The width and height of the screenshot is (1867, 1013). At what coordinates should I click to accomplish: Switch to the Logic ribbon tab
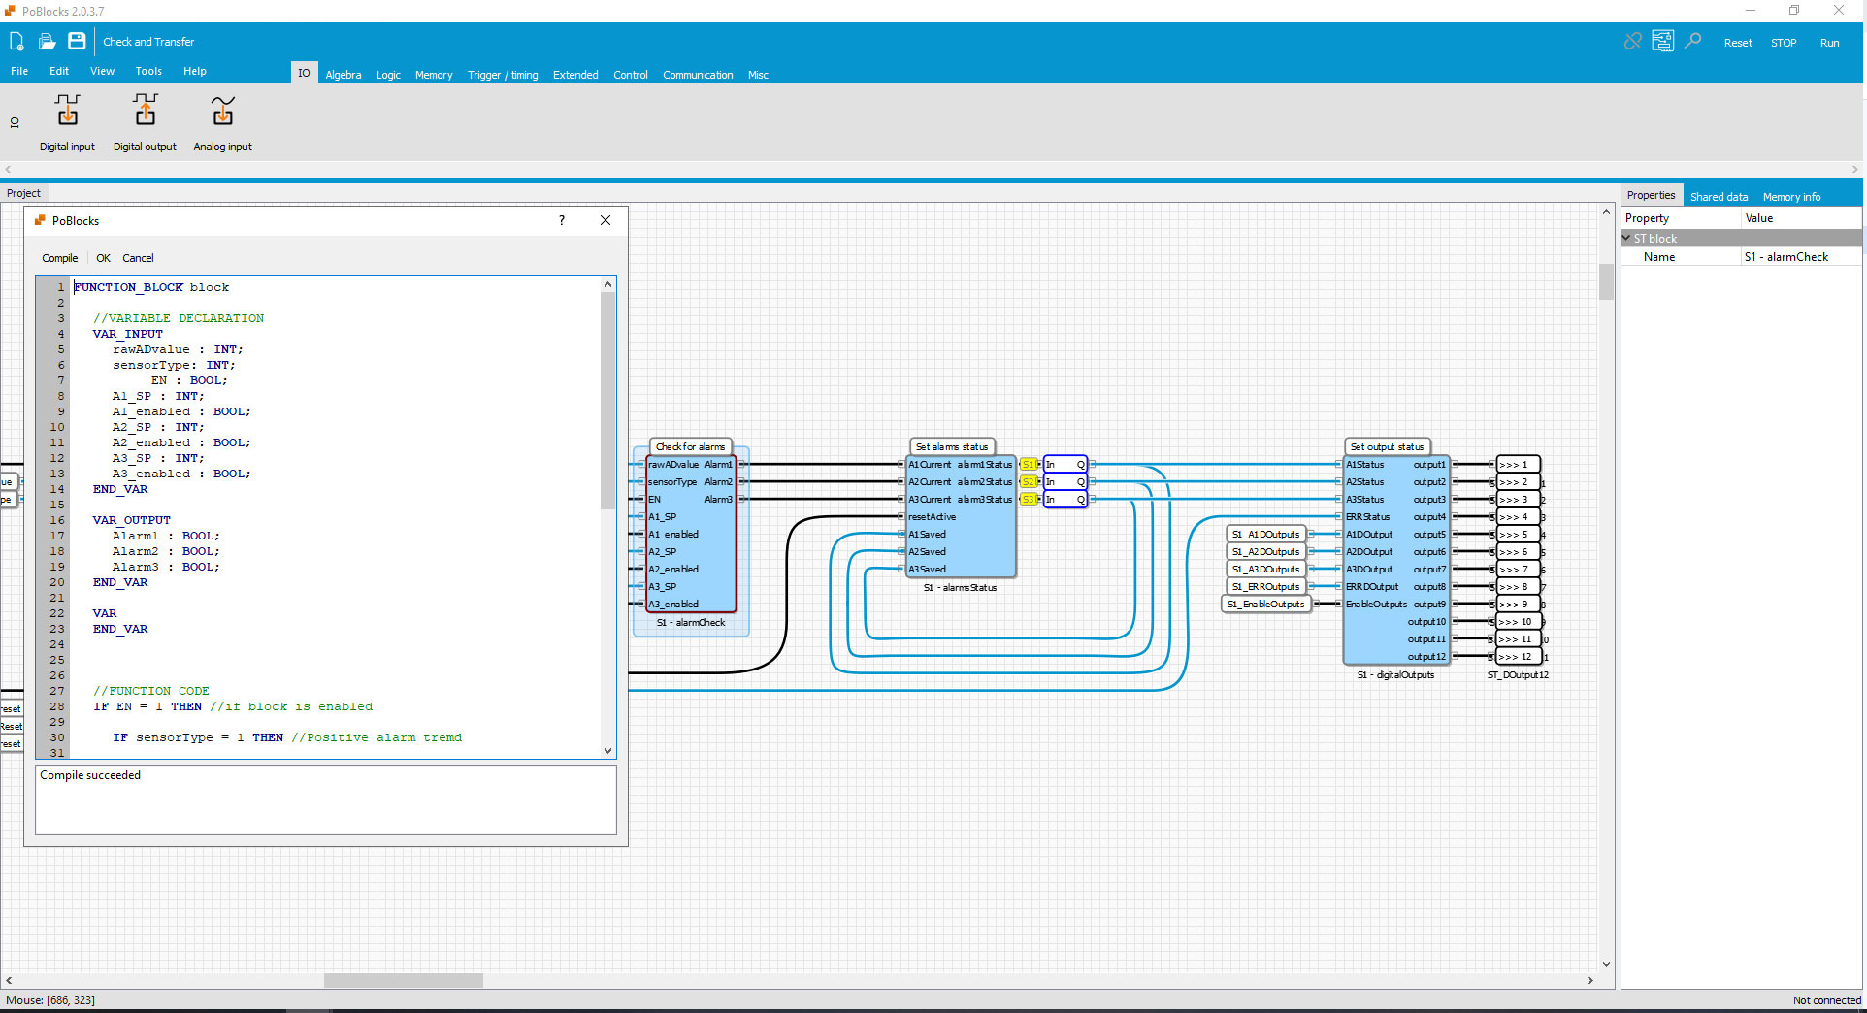click(388, 75)
